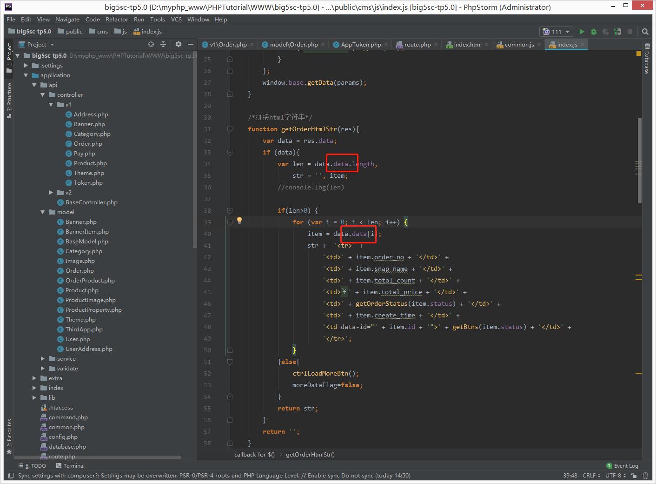Screen dimensions: 656x484
Task: Click the Search Everywhere magnifier icon
Action: [x=645, y=32]
